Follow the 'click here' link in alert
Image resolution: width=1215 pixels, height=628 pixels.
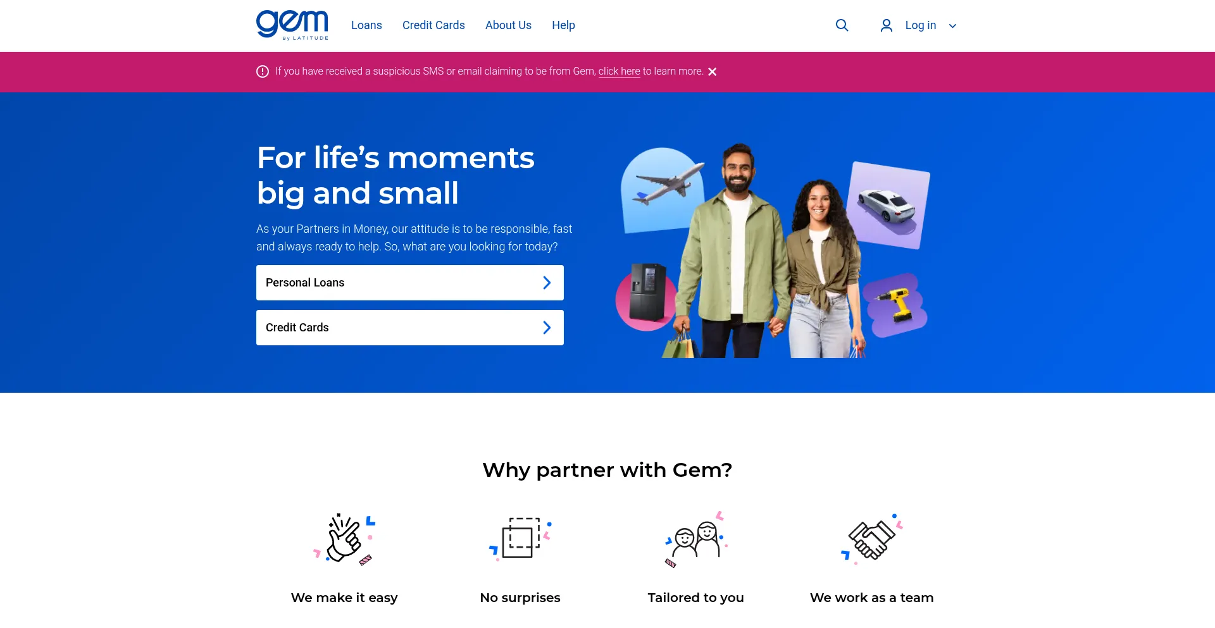[x=619, y=71]
